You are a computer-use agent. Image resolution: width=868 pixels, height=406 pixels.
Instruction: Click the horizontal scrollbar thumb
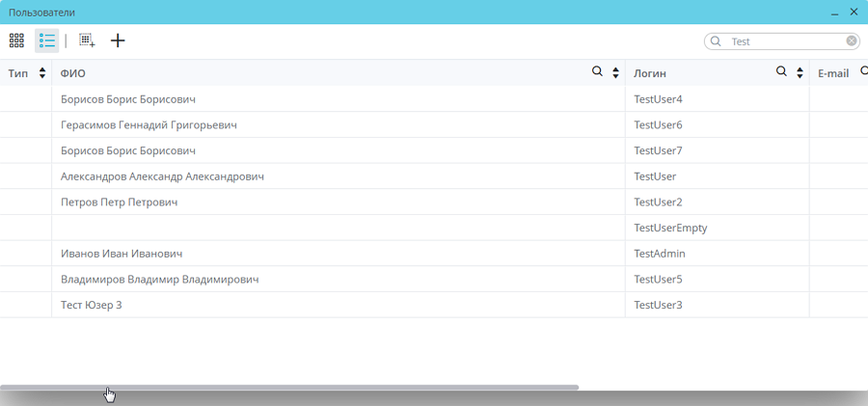tap(289, 387)
